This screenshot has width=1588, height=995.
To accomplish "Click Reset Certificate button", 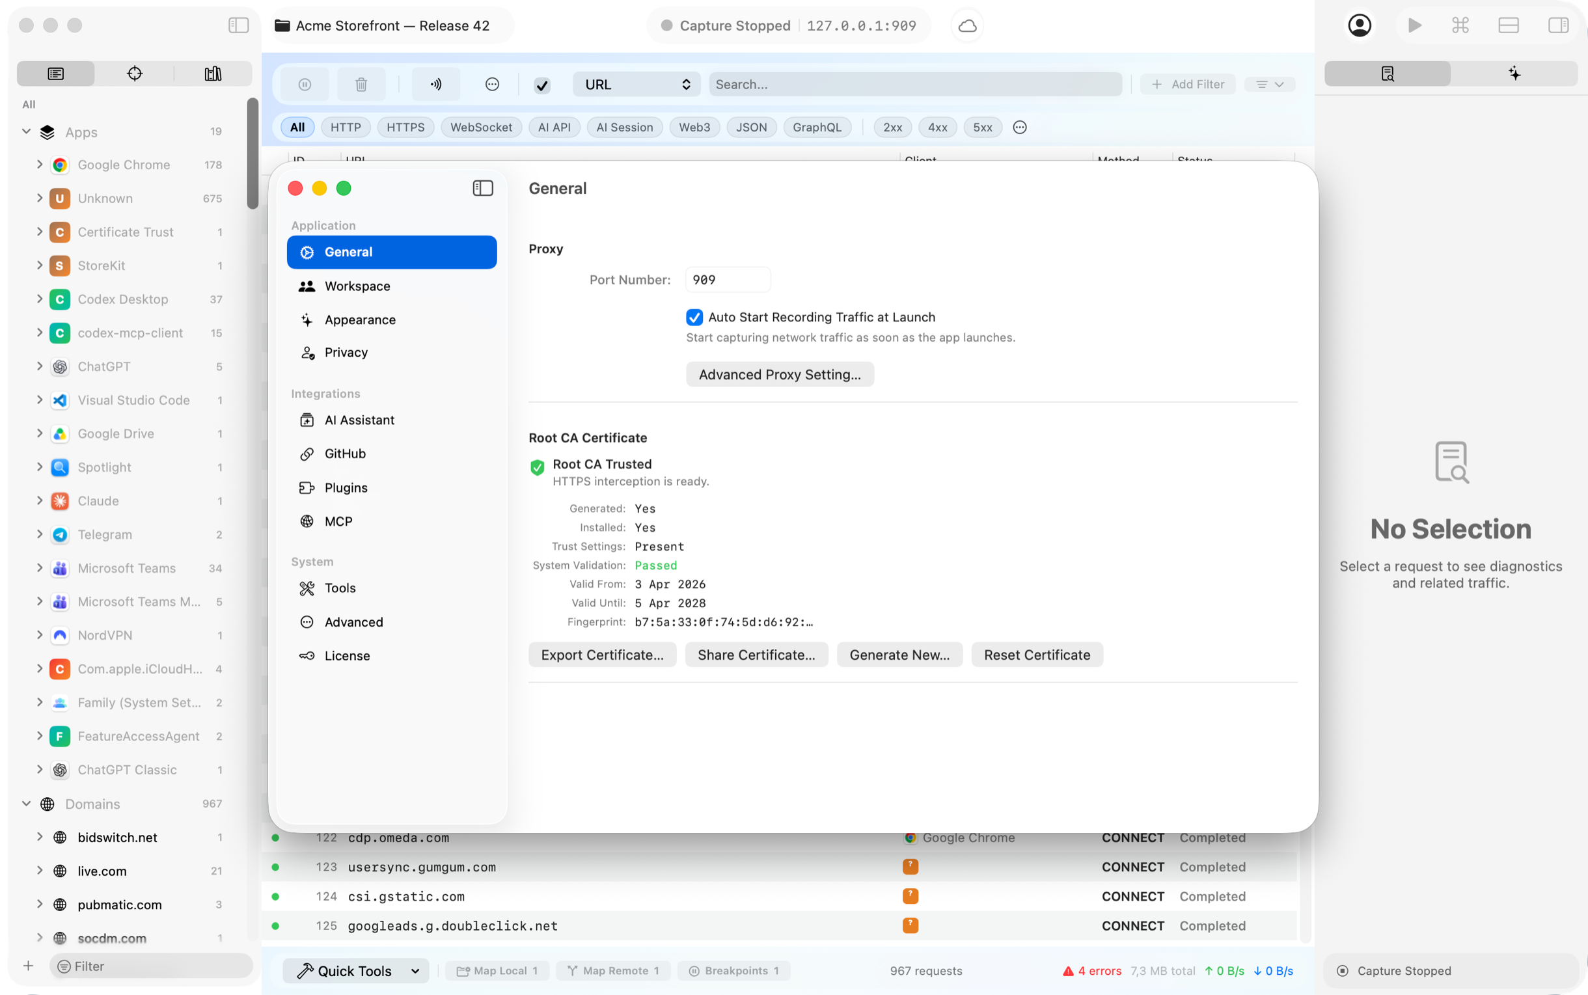I will click(1037, 655).
